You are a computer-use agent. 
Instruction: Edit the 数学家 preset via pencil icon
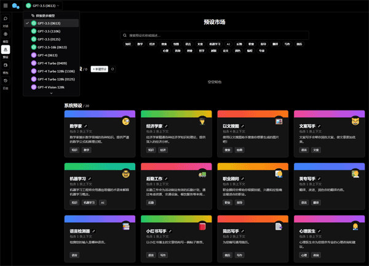click(x=85, y=126)
